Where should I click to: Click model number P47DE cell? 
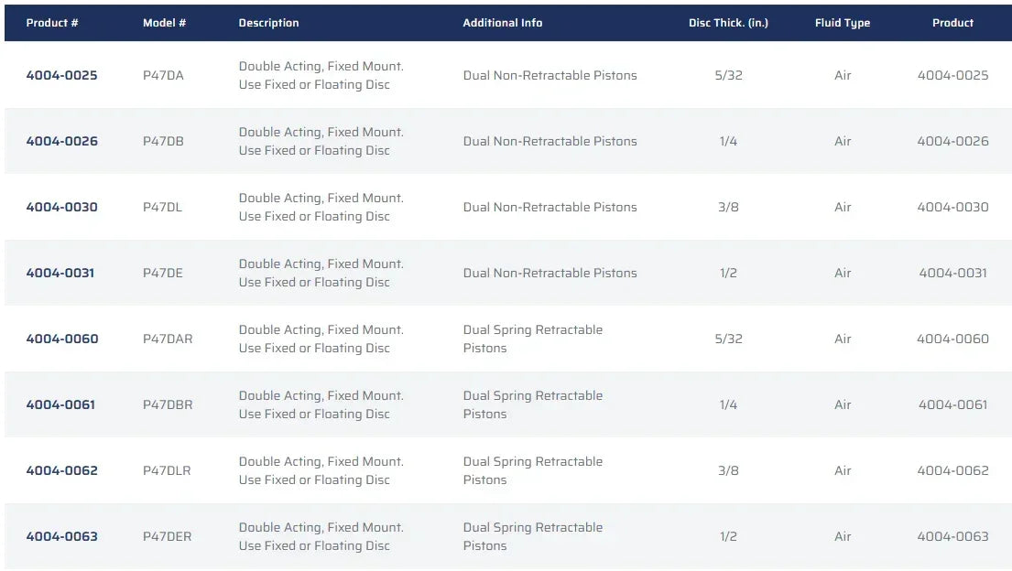[x=163, y=273]
